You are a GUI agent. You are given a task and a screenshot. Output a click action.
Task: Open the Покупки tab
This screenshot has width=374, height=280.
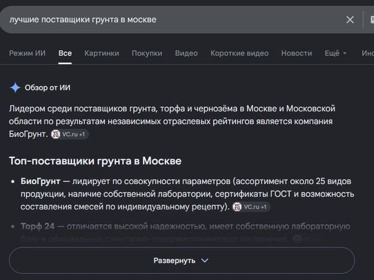(147, 53)
